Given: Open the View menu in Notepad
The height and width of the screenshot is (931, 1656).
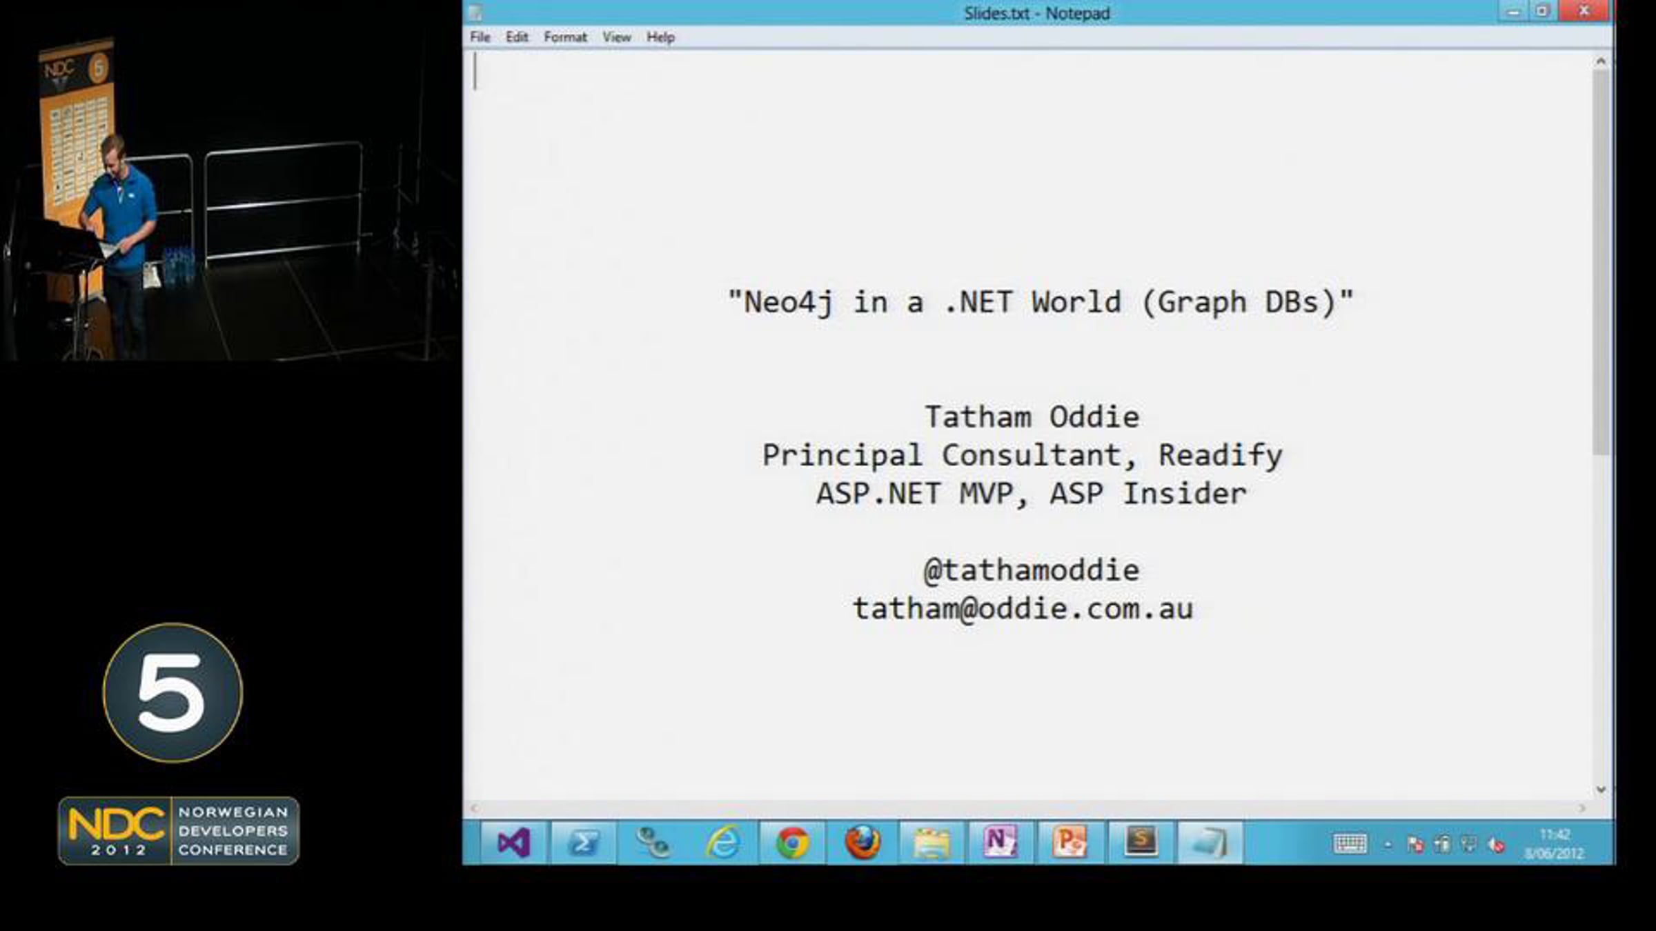Looking at the screenshot, I should pyautogui.click(x=617, y=37).
